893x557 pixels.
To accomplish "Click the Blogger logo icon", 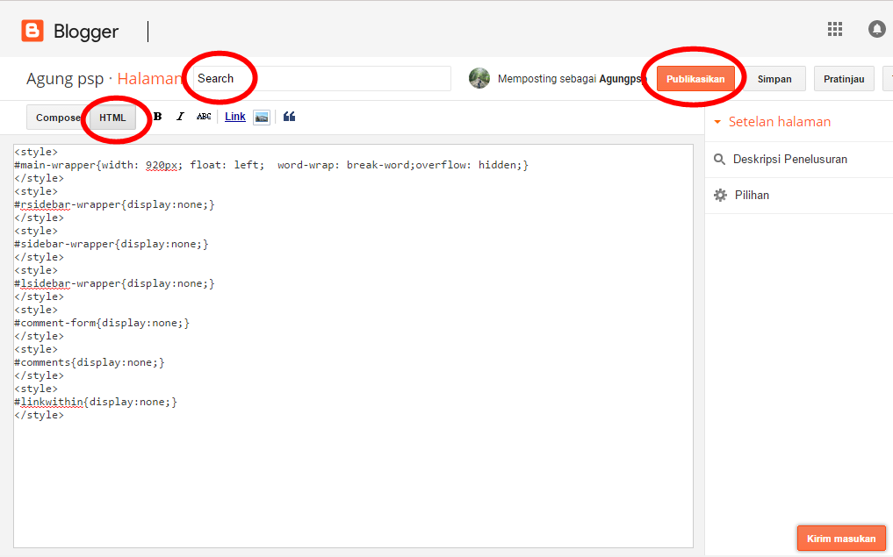I will 32,31.
